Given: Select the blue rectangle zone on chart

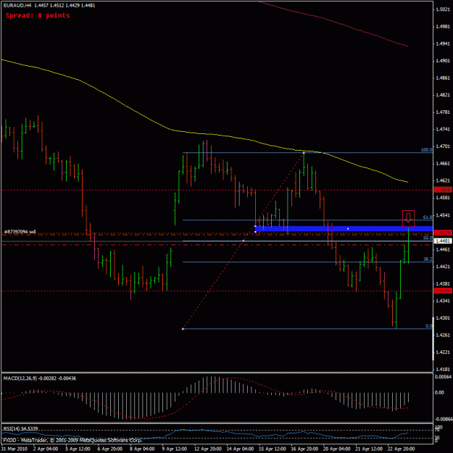Looking at the screenshot, I should (344, 229).
